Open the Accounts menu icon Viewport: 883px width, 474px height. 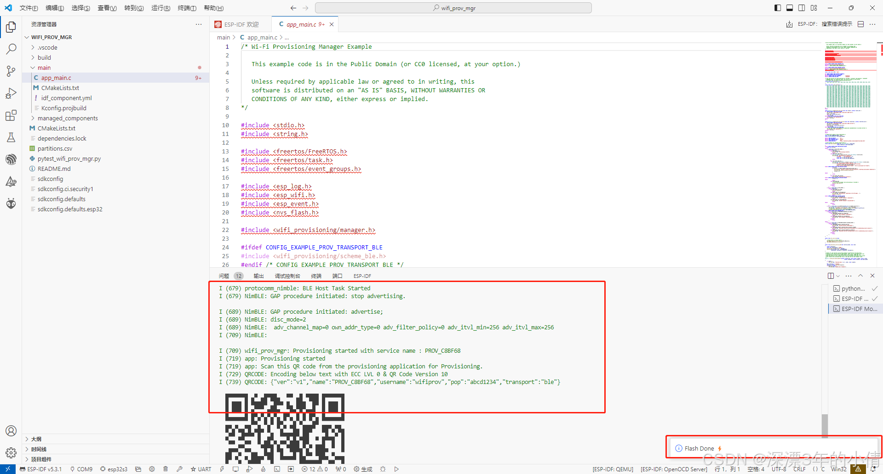coord(11,431)
